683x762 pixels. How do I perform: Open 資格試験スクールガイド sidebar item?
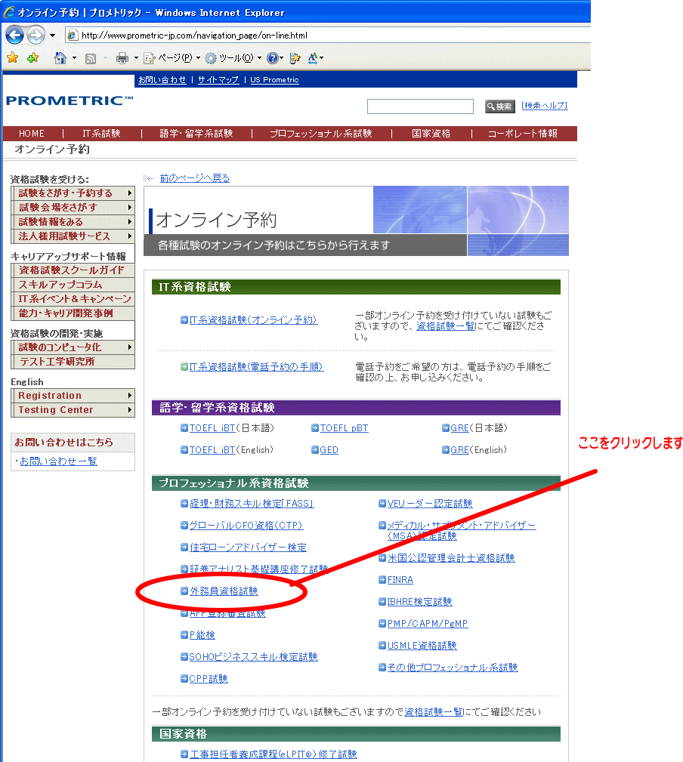click(73, 270)
